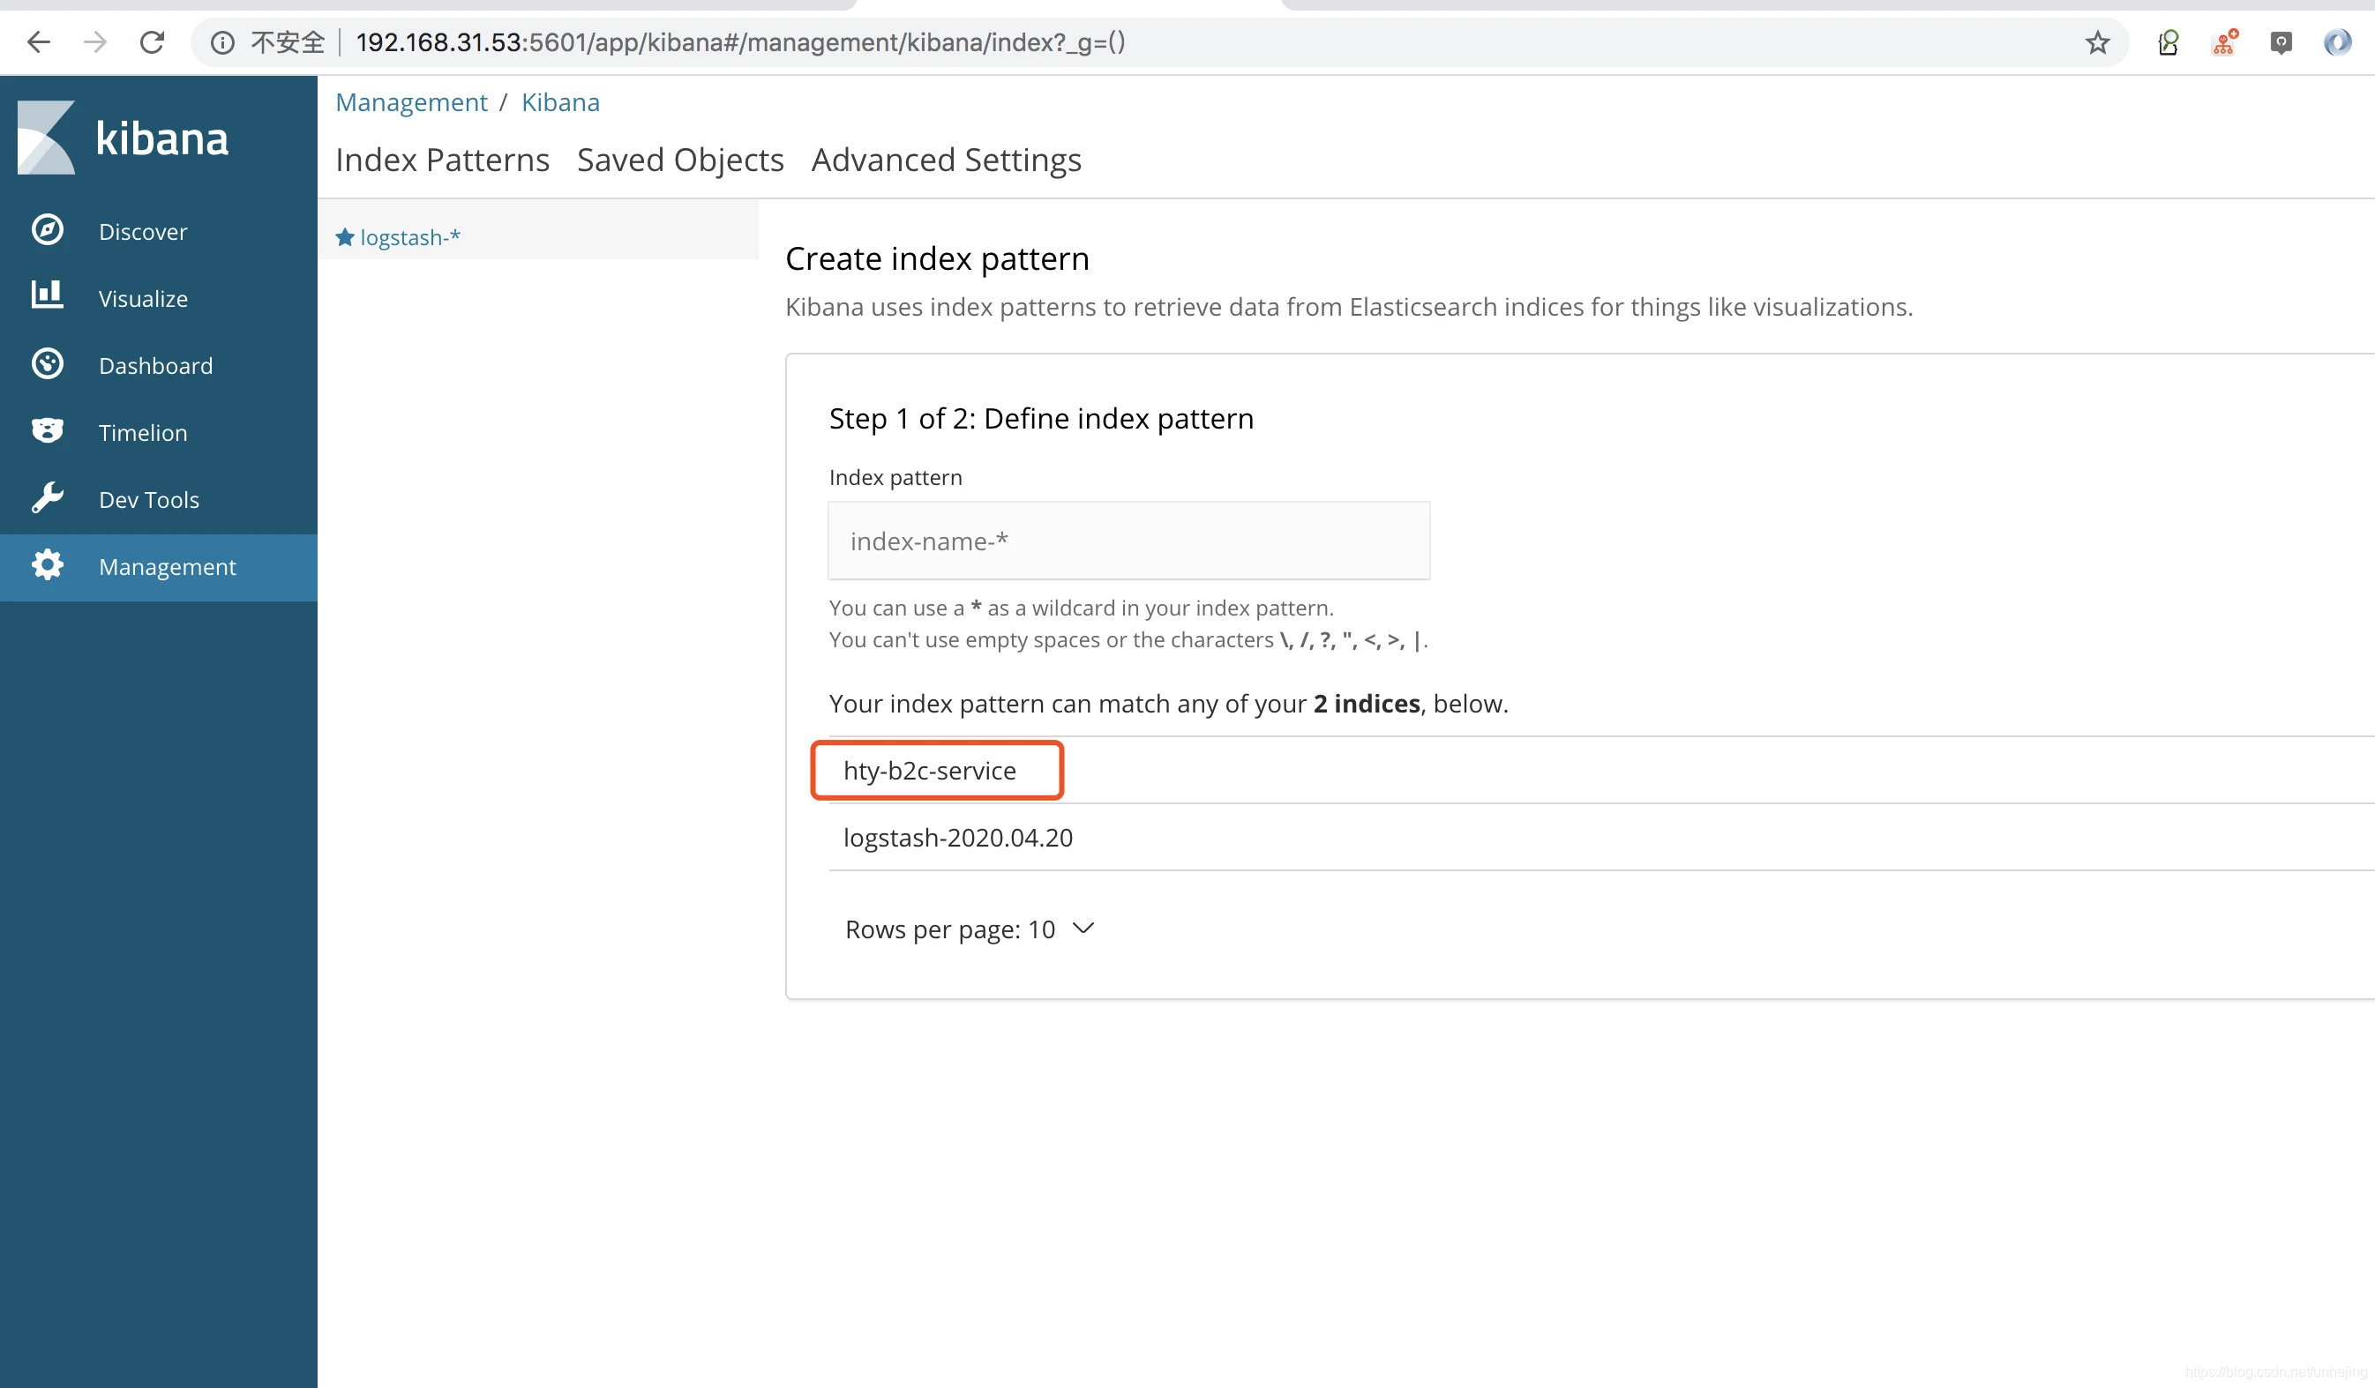This screenshot has width=2375, height=1388.
Task: Open the orange network extension icon
Action: [2224, 42]
